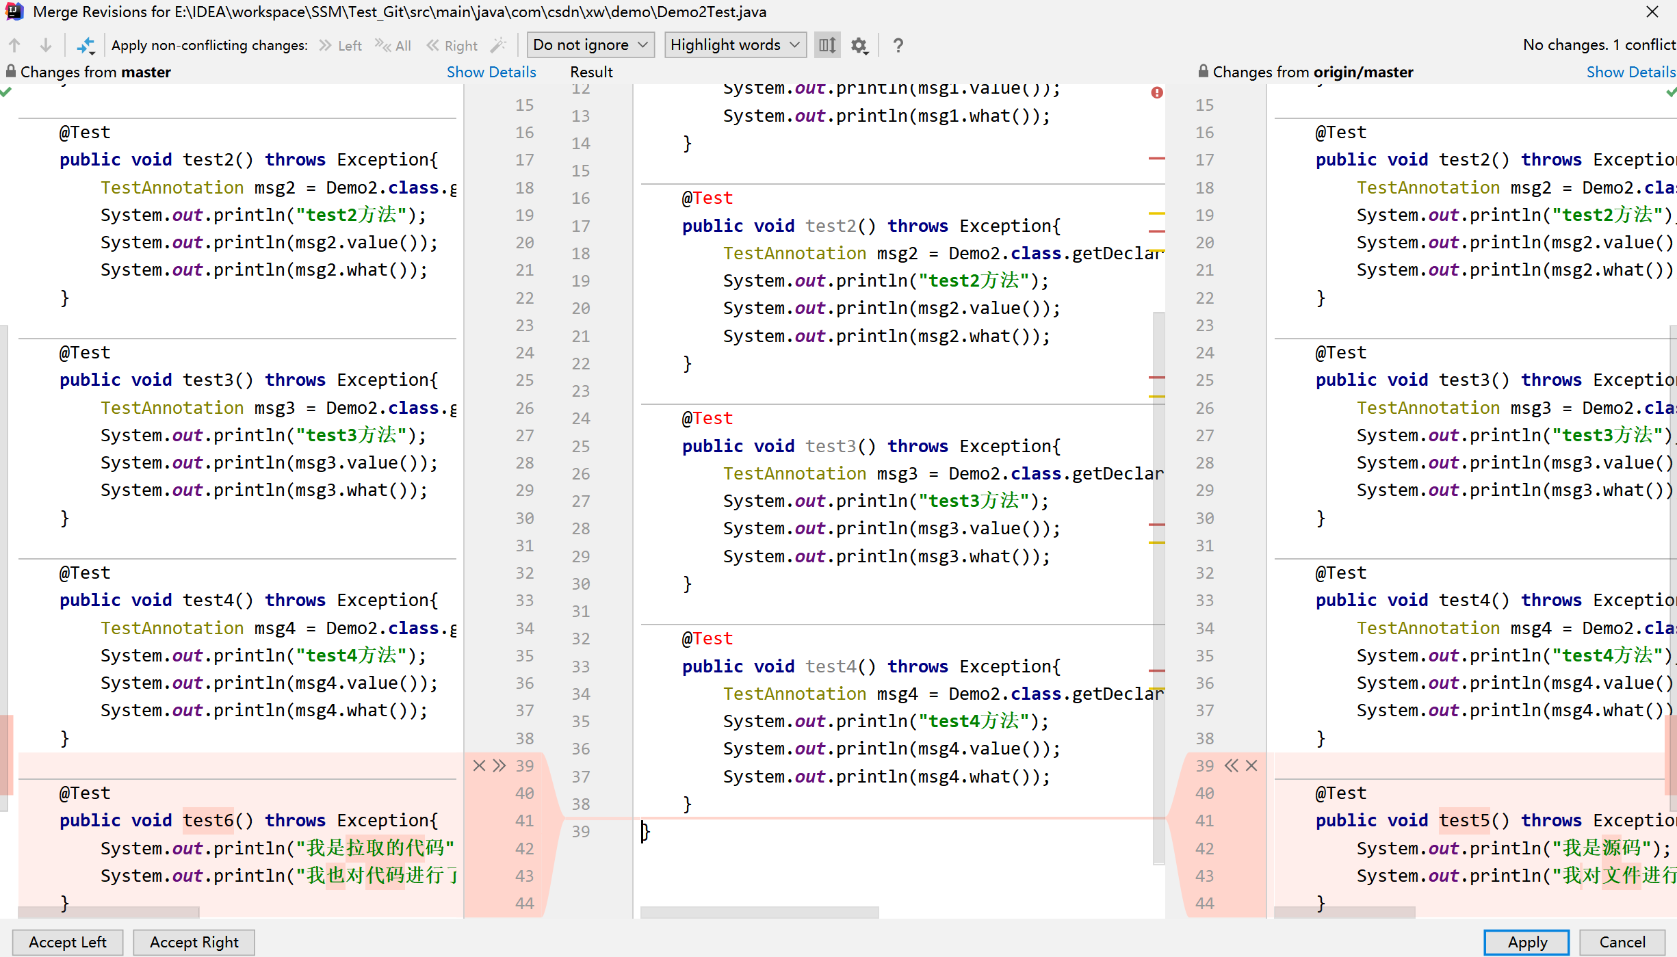Click the Result pane horizontal scrollbar
1677x957 pixels.
[x=759, y=912]
